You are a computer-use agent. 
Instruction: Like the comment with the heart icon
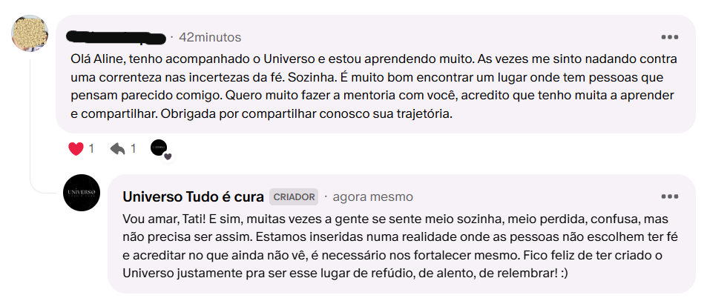point(76,148)
